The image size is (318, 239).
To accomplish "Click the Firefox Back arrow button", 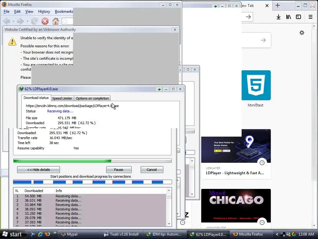I will point(7,21).
